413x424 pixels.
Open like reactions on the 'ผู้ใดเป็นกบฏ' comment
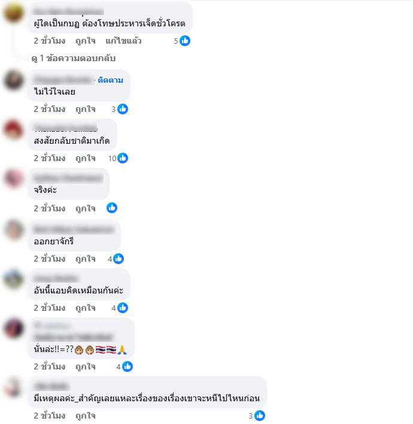182,41
